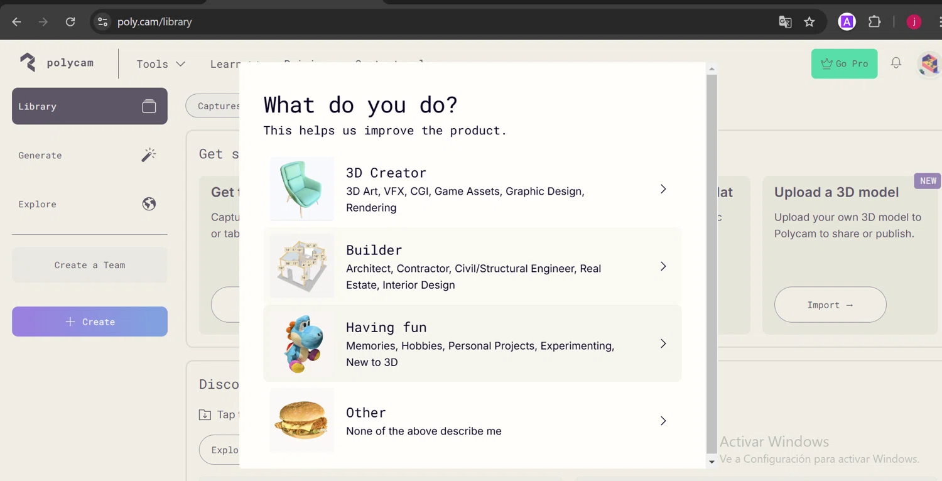Select the Captures filter chip
The image size is (942, 481).
(x=214, y=106)
